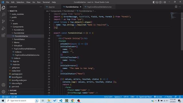
Task: Open YupConditionalValidations.tsx in the file tree
Action: [x=25, y=55]
